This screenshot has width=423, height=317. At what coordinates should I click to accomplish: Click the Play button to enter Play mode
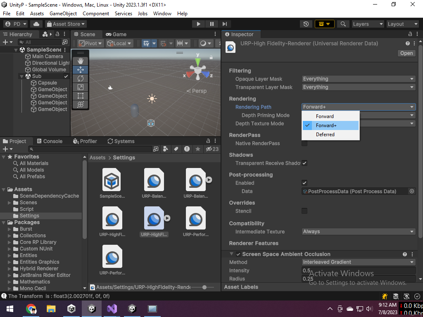tap(198, 24)
